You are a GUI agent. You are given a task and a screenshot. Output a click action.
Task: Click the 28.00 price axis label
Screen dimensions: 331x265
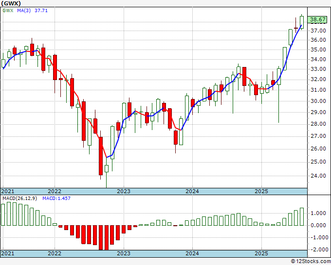click(318, 124)
